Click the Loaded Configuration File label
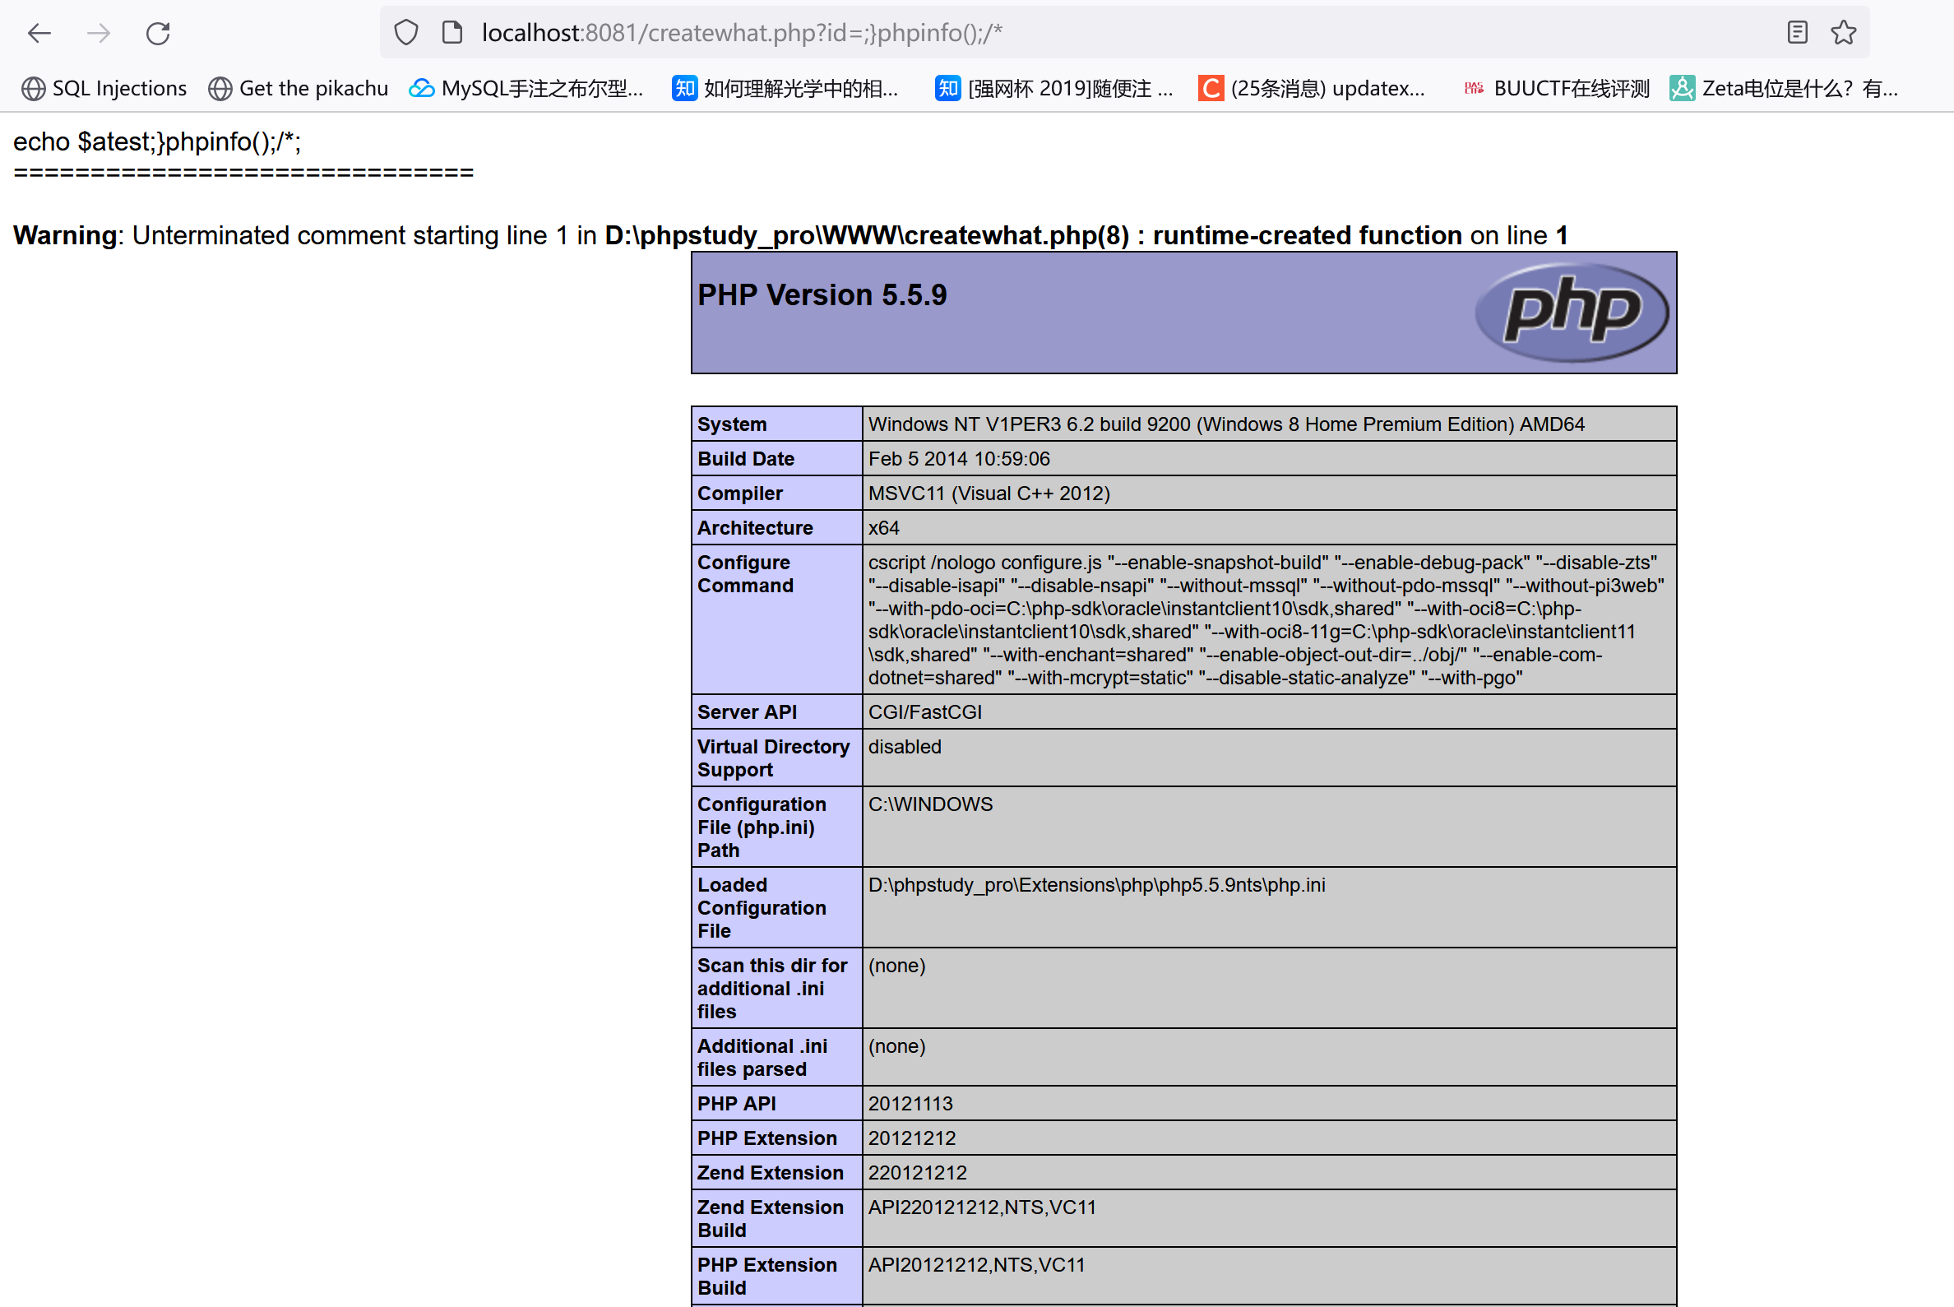This screenshot has width=1954, height=1307. click(x=762, y=908)
